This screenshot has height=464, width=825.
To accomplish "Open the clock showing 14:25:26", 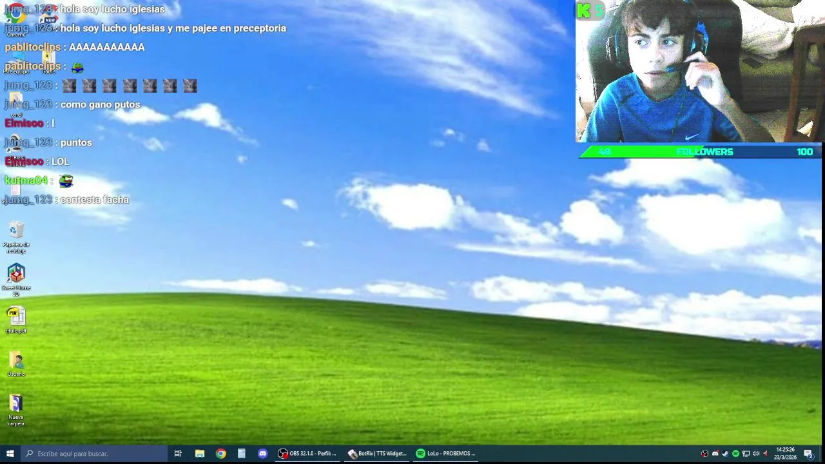I will tap(785, 454).
